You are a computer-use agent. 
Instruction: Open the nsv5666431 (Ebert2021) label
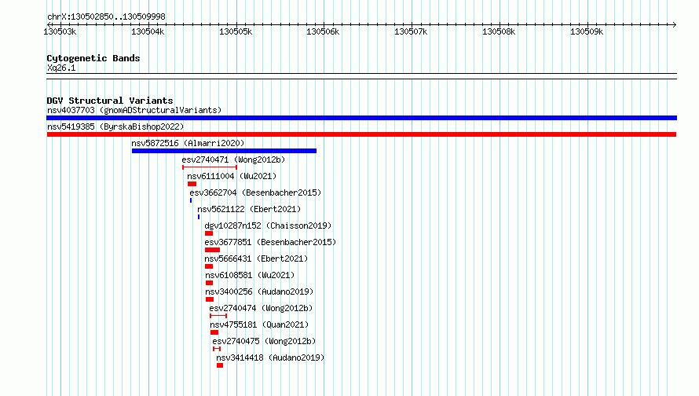click(x=256, y=258)
